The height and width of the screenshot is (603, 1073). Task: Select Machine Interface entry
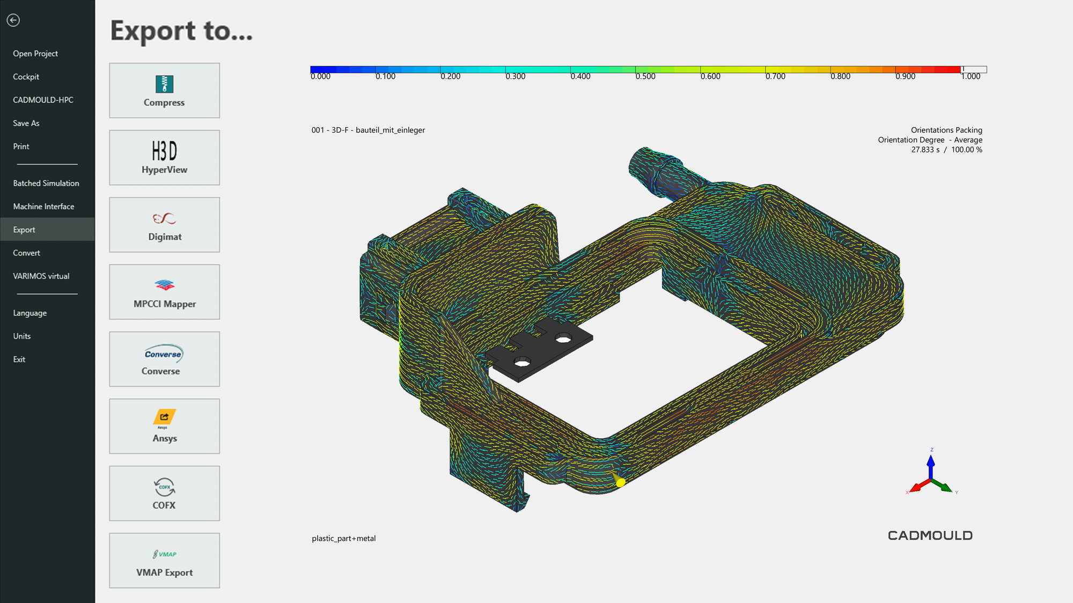click(x=43, y=207)
